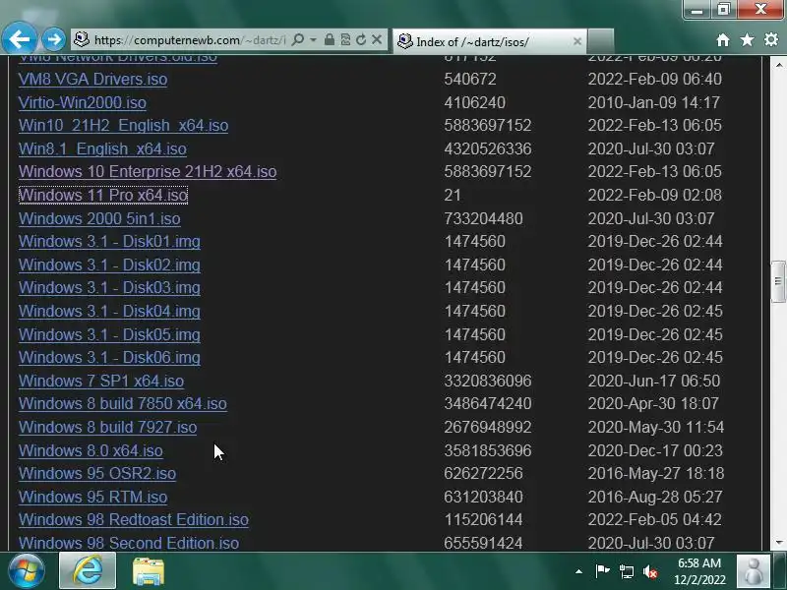Select date 2016-May-27 18:18
The height and width of the screenshot is (590, 787).
pos(656,473)
